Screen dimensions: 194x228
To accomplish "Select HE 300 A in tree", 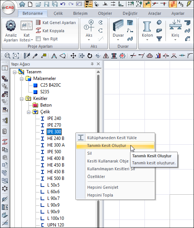I will 56,145.
